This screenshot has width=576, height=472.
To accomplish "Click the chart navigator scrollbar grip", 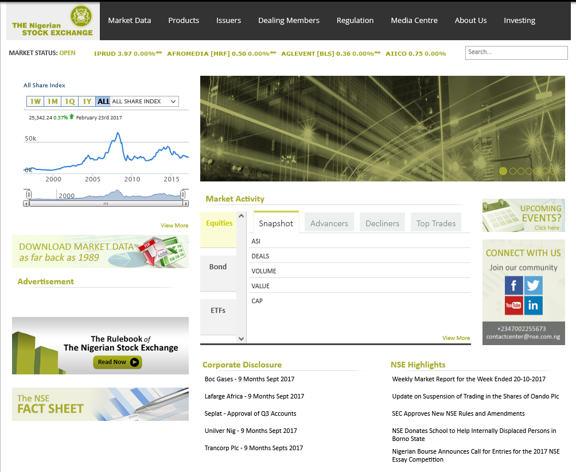I will 106,204.
